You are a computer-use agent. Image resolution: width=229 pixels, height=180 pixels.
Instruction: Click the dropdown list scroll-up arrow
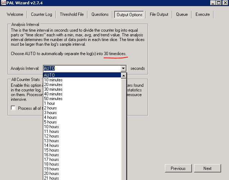pos(124,76)
